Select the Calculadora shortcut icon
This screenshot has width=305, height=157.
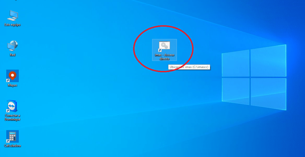coord(13,136)
